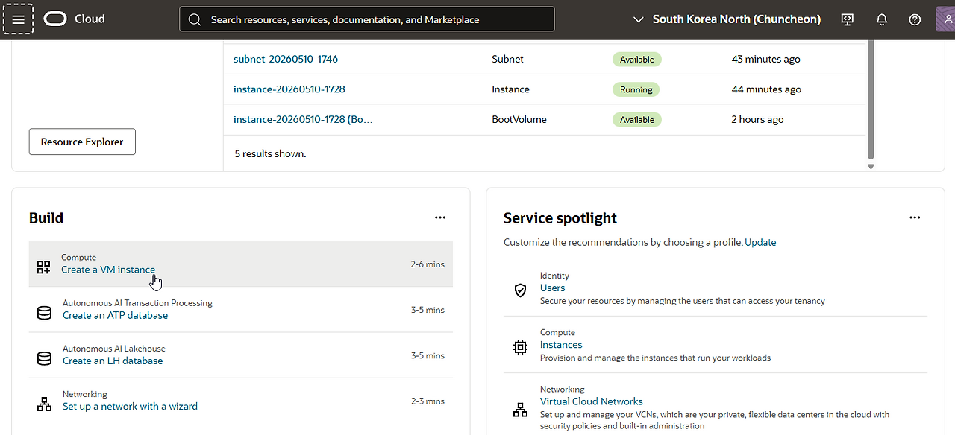
Task: Click Create an LH database link
Action: pos(113,361)
